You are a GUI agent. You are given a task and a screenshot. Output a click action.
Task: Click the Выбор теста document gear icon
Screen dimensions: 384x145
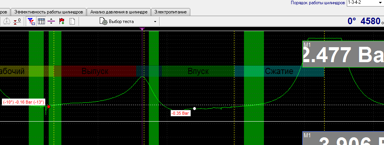(103, 21)
